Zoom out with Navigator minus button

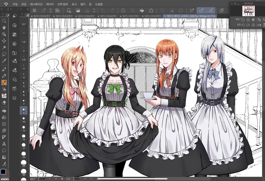(x=243, y=20)
